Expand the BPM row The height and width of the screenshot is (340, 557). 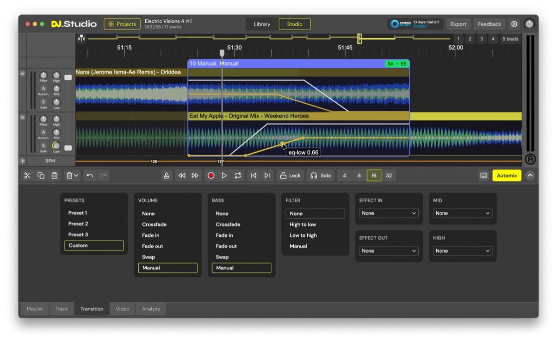point(22,161)
